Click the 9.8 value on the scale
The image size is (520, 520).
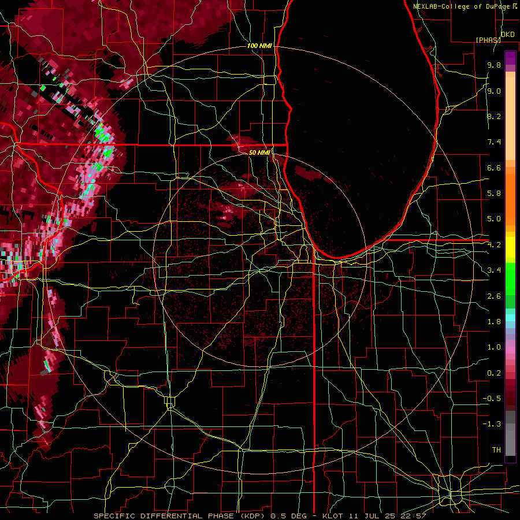tap(494, 65)
